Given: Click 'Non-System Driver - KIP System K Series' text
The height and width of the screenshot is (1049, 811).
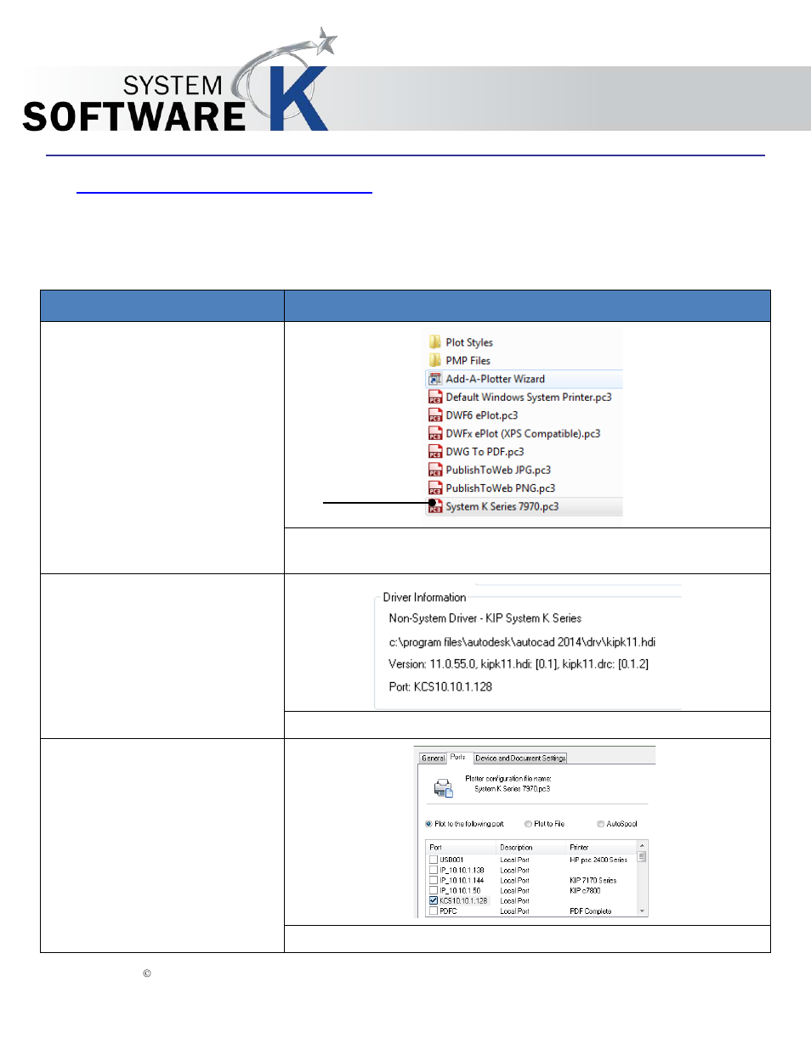Looking at the screenshot, I should (485, 618).
